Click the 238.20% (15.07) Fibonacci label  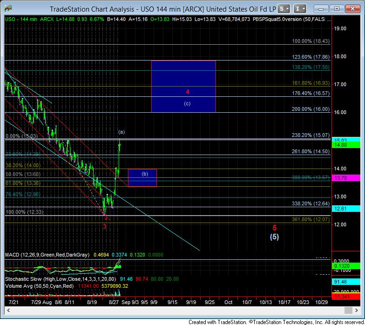[311, 135]
